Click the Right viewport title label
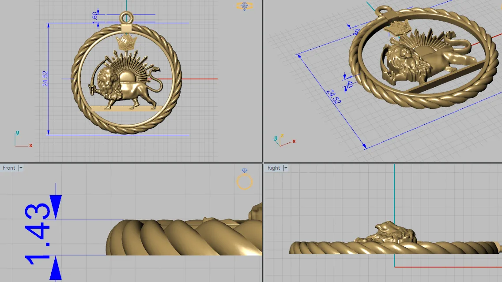The height and width of the screenshot is (282, 502). [273, 168]
